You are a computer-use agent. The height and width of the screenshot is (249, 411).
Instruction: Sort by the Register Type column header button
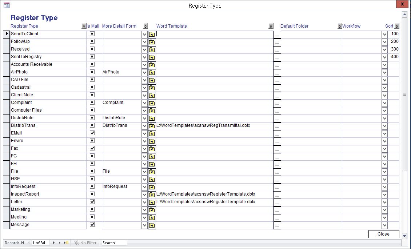(84, 26)
